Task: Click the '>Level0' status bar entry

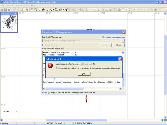Action: [x=59, y=123]
